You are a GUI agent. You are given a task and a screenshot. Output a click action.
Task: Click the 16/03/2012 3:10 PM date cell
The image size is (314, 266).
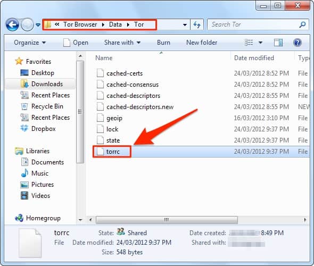pyautogui.click(x=261, y=118)
